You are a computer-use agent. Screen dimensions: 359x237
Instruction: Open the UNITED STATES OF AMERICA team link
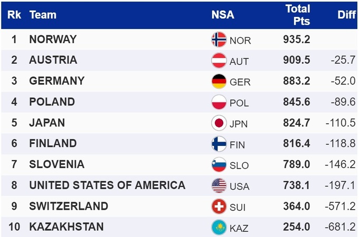107,185
